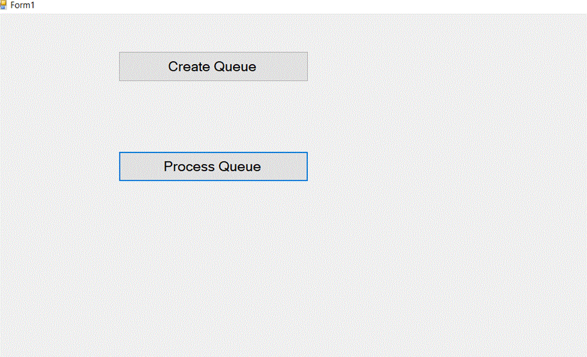The image size is (587, 357).
Task: Select the title bar caption Form1
Action: (x=23, y=5)
